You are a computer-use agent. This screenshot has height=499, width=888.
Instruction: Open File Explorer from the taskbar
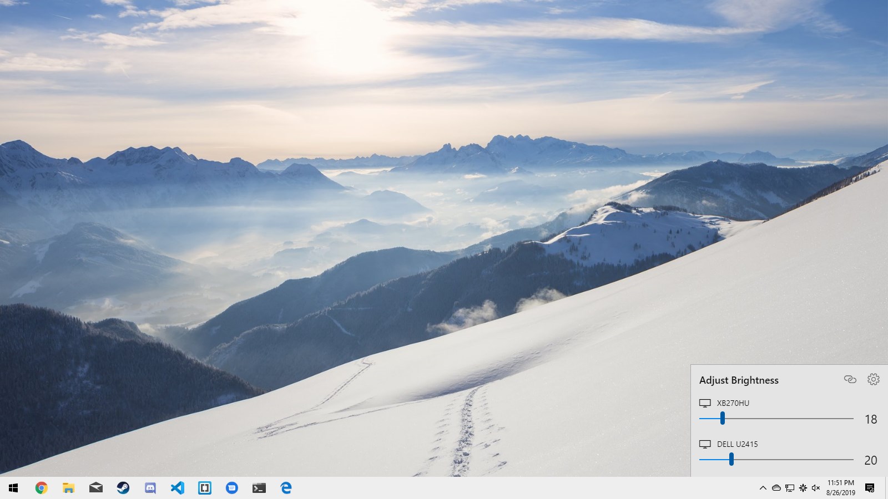[x=69, y=488]
